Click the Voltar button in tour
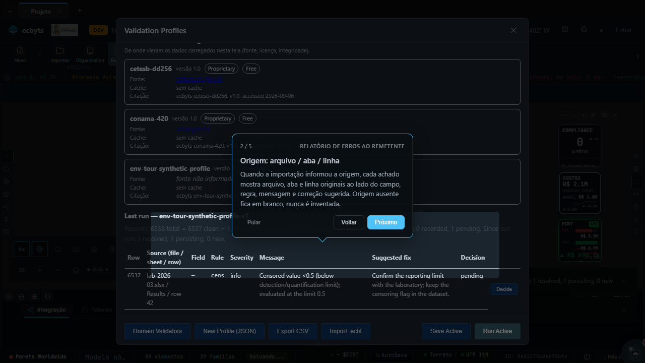This screenshot has width=645, height=363. click(349, 222)
